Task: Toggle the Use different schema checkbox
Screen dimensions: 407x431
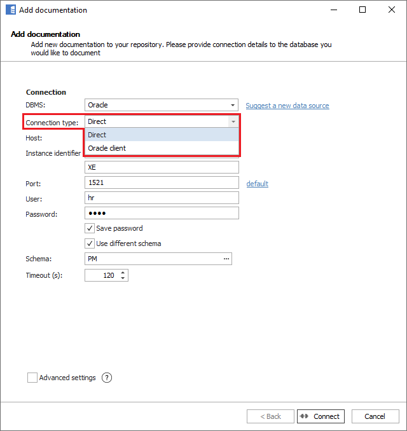Action: pos(90,243)
